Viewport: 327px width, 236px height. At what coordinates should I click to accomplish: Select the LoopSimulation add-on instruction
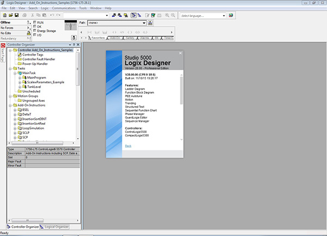click(33, 128)
